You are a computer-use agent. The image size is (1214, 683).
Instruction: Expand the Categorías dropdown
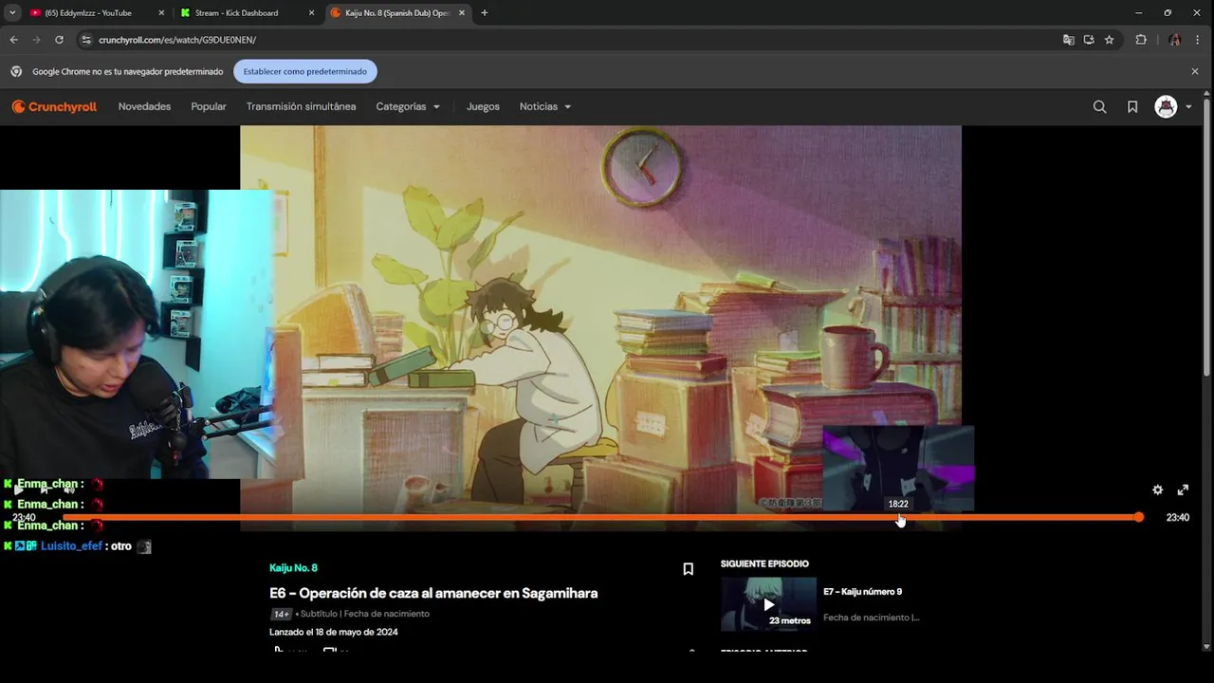coord(408,107)
